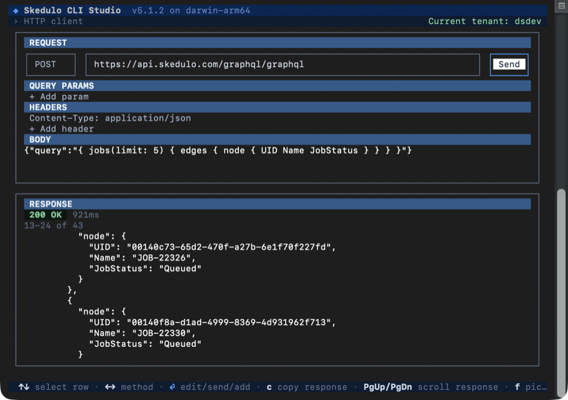The image size is (568, 400).
Task: Click the RESPONSE section header
Action: pyautogui.click(x=277, y=204)
